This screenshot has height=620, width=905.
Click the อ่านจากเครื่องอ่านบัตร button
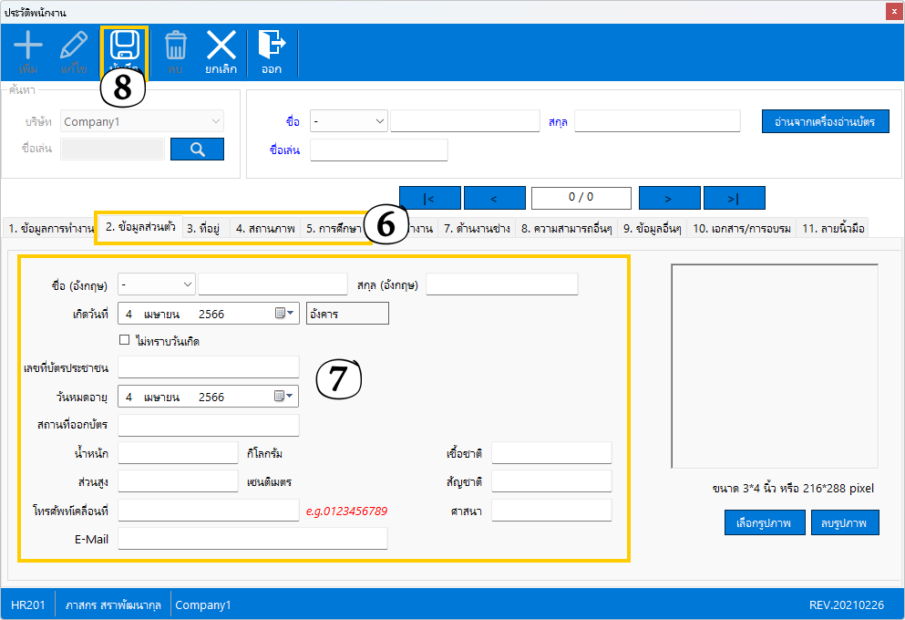point(825,121)
